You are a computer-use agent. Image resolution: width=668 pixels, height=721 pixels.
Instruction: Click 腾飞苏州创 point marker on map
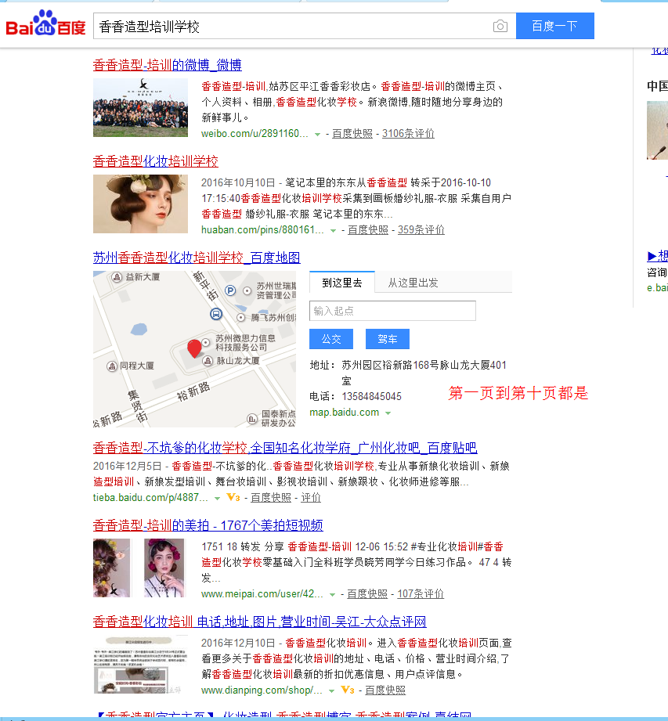pos(240,317)
